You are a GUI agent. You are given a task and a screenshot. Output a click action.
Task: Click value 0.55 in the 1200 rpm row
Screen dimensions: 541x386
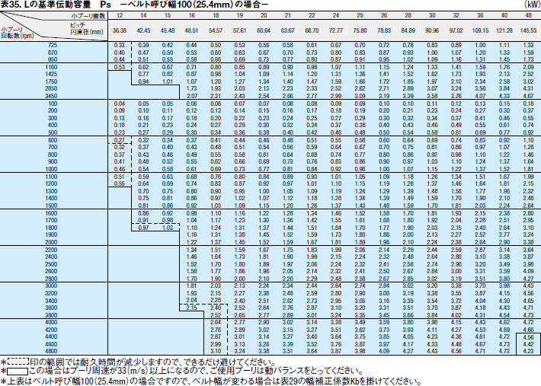point(120,183)
